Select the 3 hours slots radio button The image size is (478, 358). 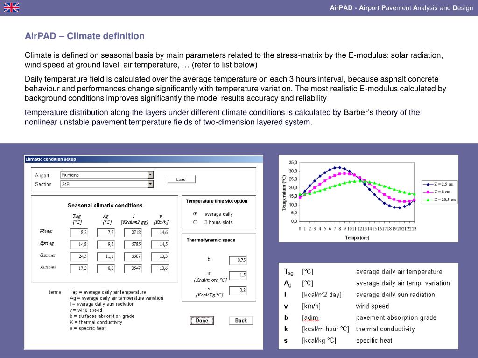196,222
